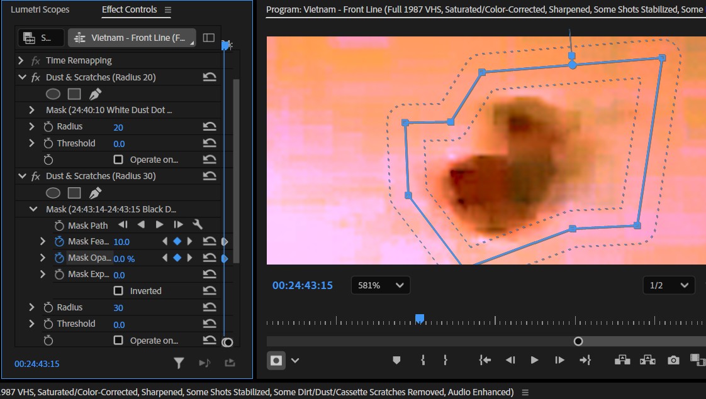Open mask tracking methods wrench
706x399 pixels.
197,224
